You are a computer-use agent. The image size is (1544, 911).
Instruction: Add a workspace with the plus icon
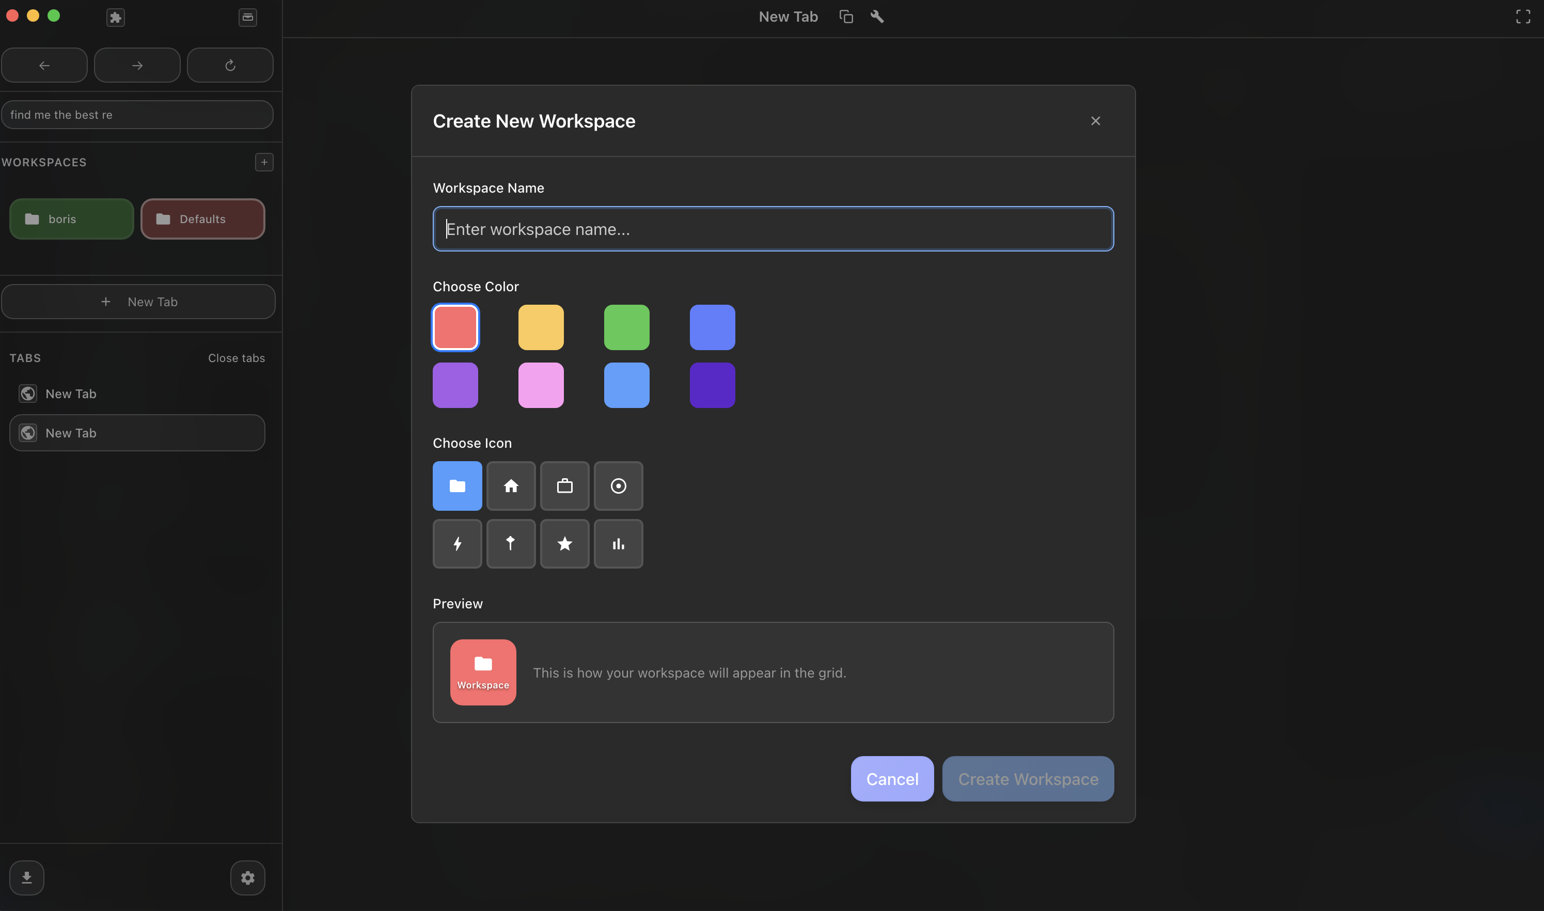pyautogui.click(x=264, y=162)
